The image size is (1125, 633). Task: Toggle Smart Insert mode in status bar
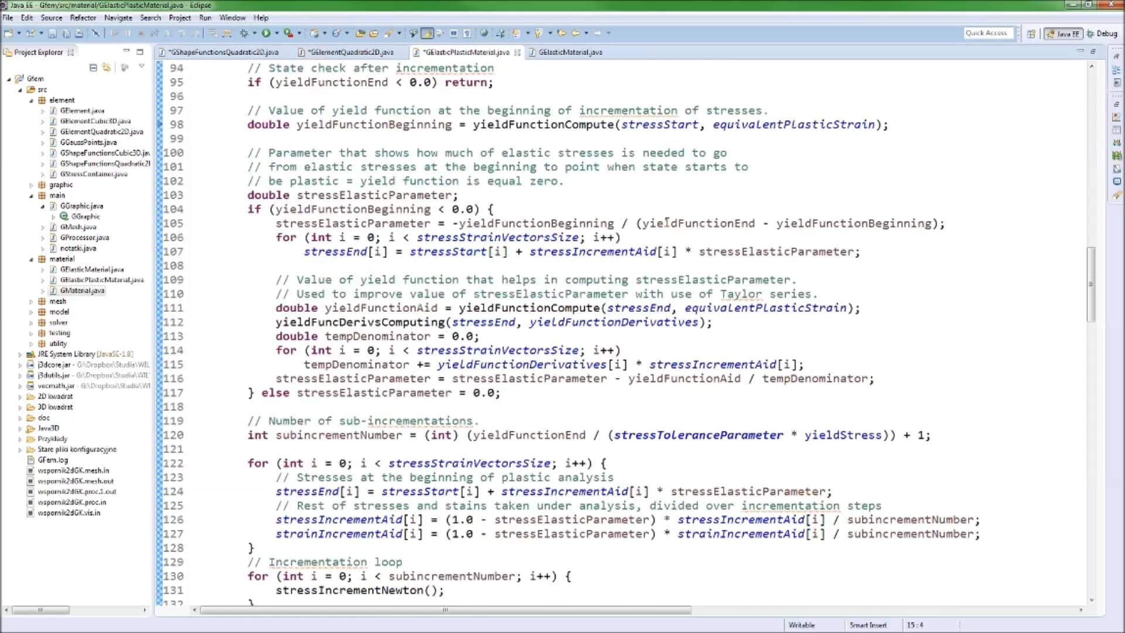[869, 625]
